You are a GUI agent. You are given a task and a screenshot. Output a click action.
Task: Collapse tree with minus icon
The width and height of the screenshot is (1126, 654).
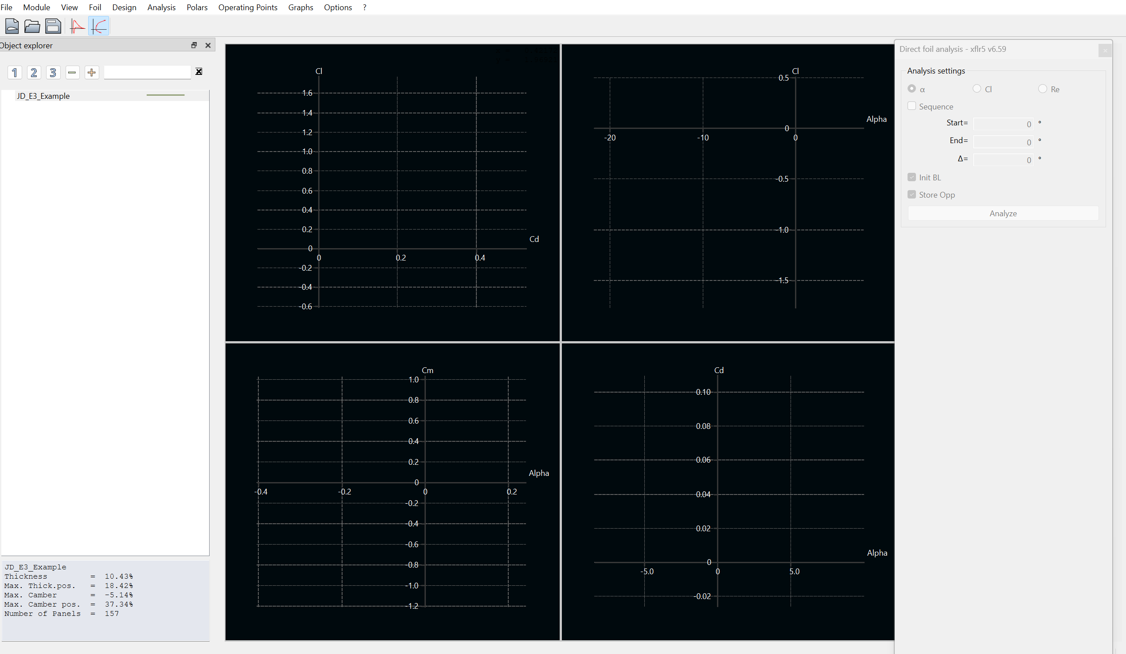click(x=72, y=72)
